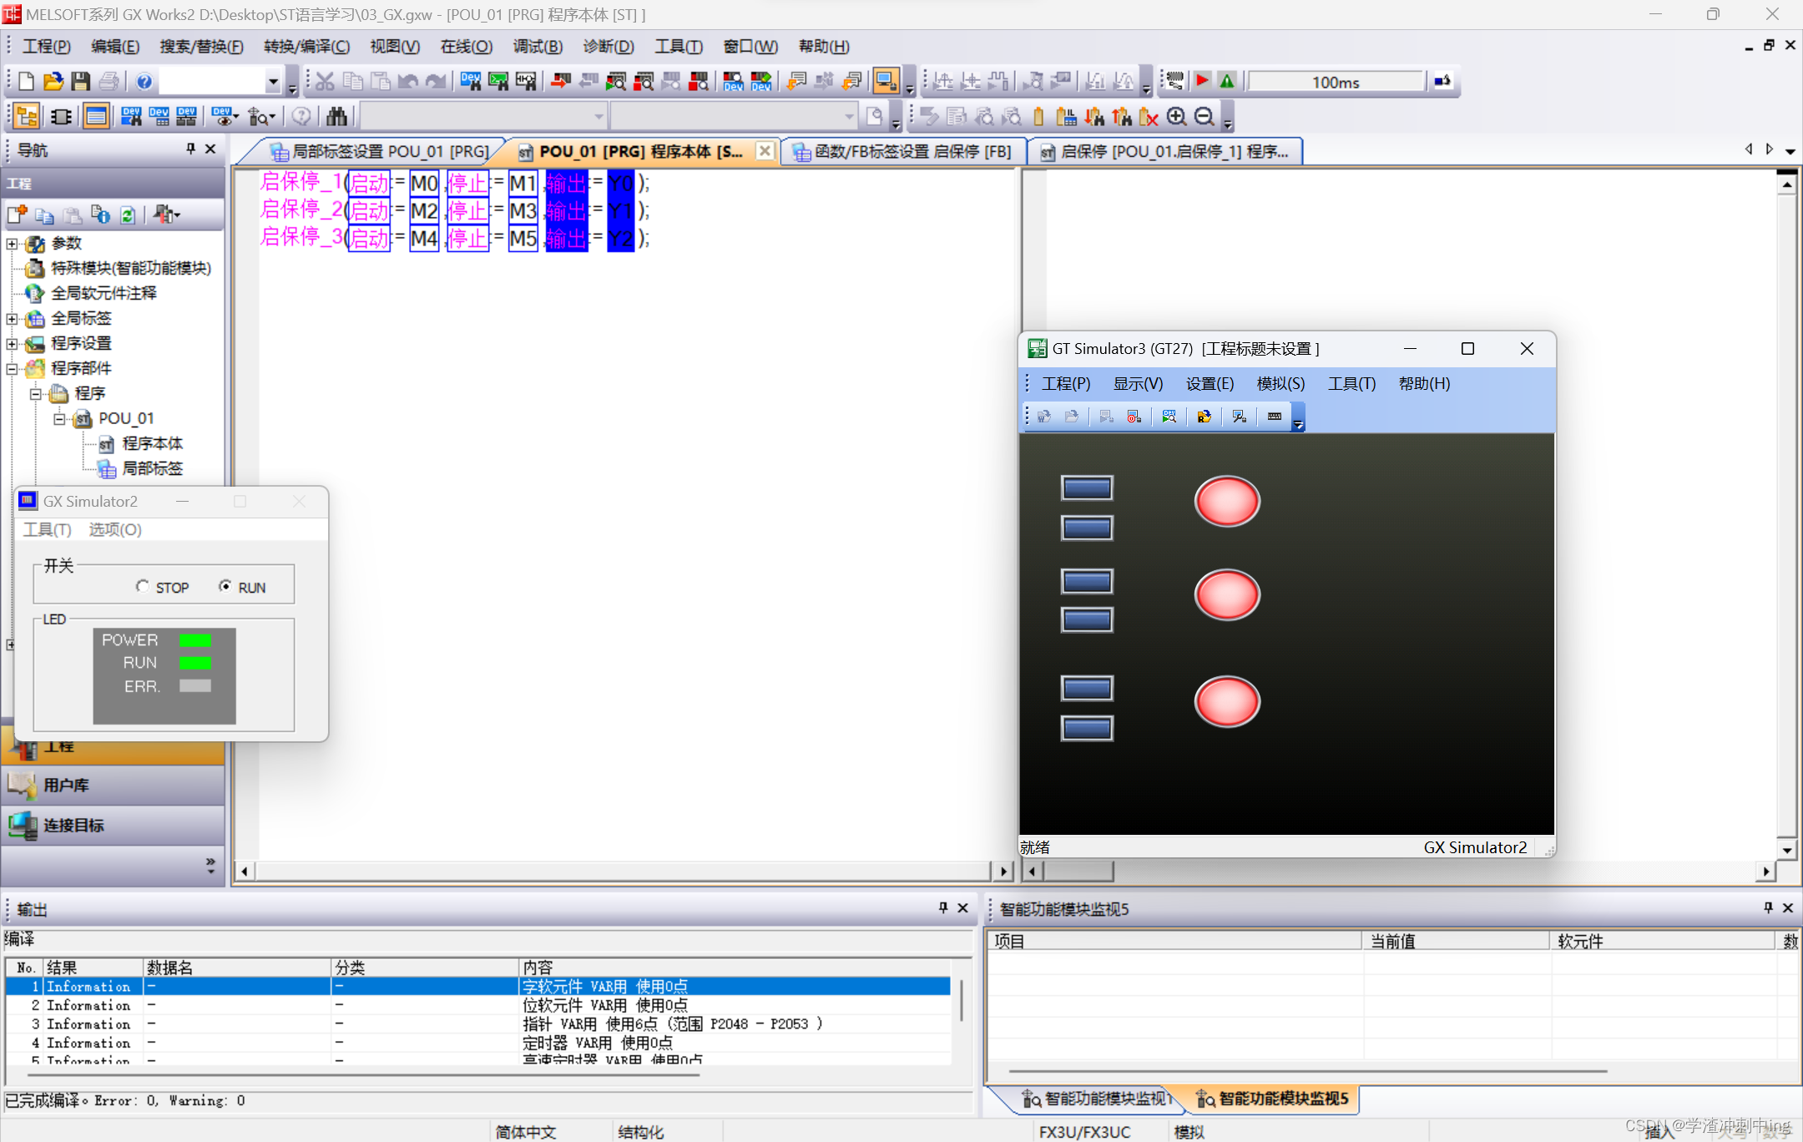The image size is (1803, 1142).
Task: Click the top red lamp in GT Simulator
Action: 1226,502
